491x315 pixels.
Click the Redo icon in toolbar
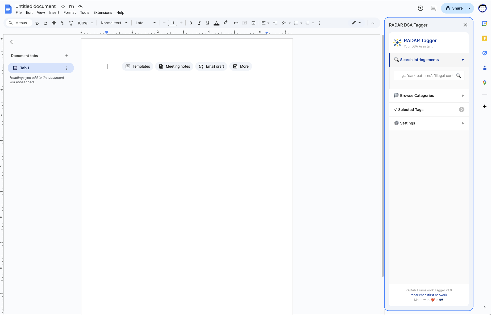45,23
